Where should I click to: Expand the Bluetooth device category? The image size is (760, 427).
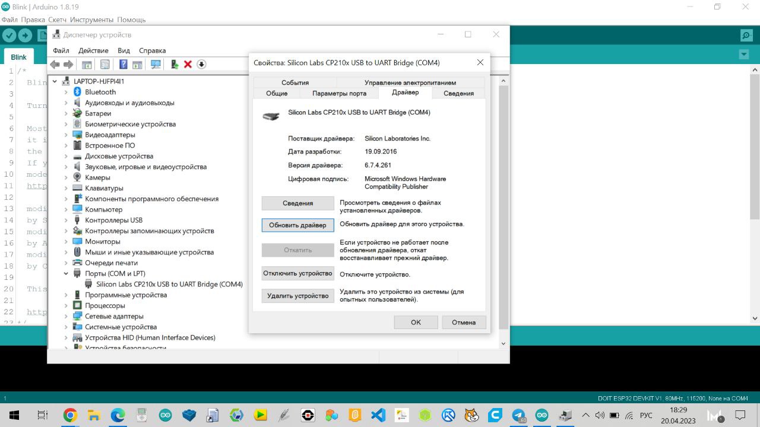[66, 92]
